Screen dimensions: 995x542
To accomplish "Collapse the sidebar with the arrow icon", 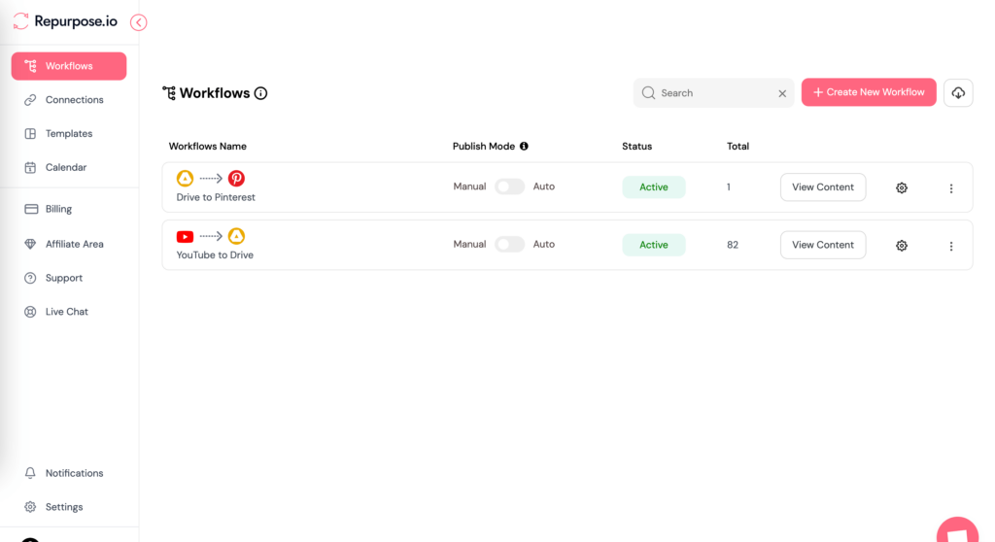I will coord(139,22).
